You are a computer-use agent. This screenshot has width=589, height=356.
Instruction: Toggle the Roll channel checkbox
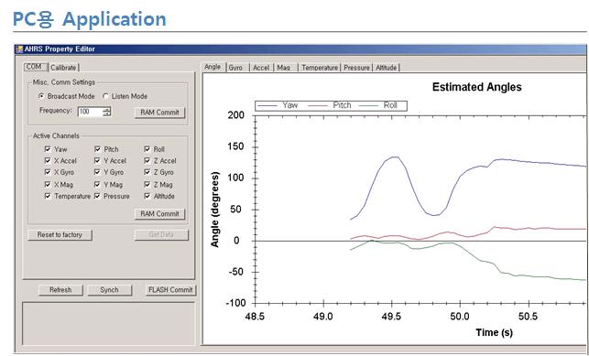(147, 149)
